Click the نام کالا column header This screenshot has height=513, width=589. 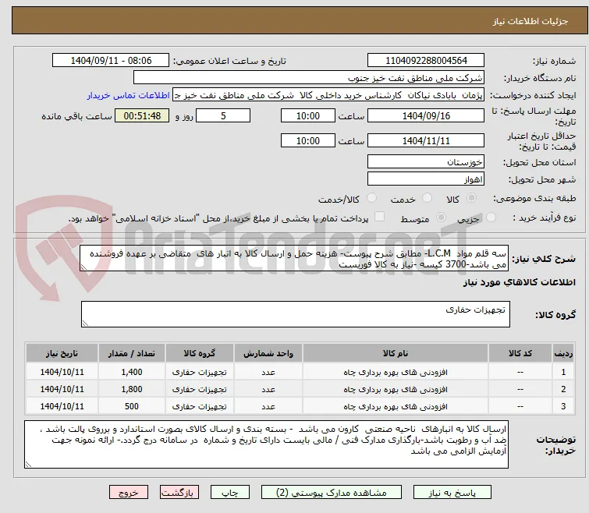pos(396,353)
